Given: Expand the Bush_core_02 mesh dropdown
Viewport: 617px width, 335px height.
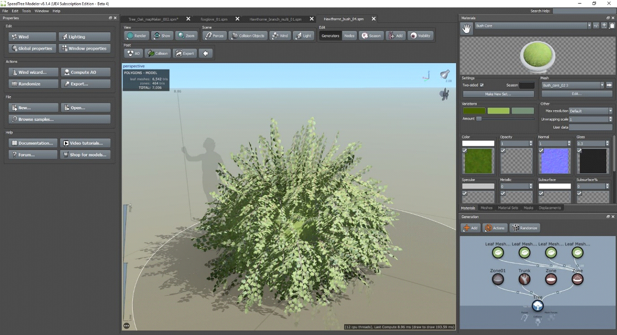Looking at the screenshot, I should (x=602, y=85).
